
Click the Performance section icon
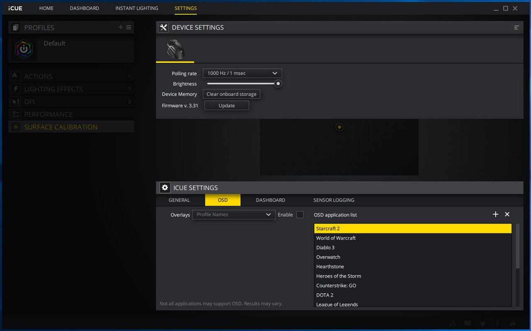15,114
